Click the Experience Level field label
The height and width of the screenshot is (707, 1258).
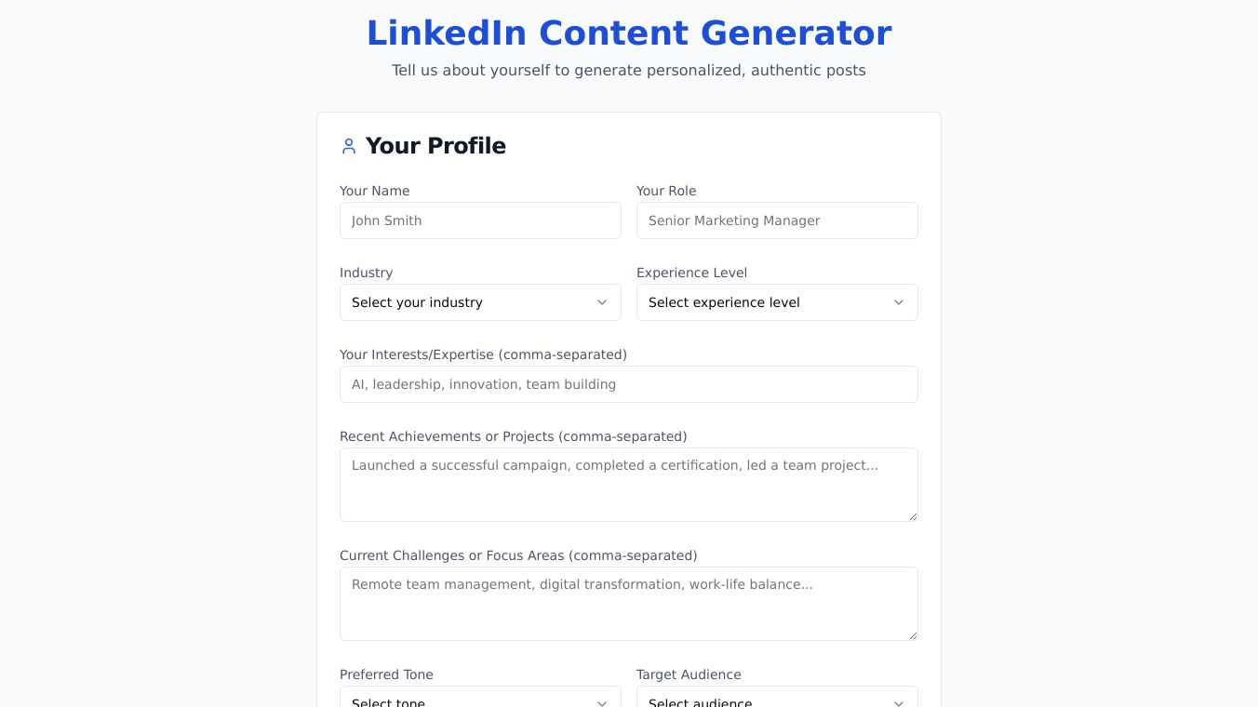pyautogui.click(x=691, y=273)
